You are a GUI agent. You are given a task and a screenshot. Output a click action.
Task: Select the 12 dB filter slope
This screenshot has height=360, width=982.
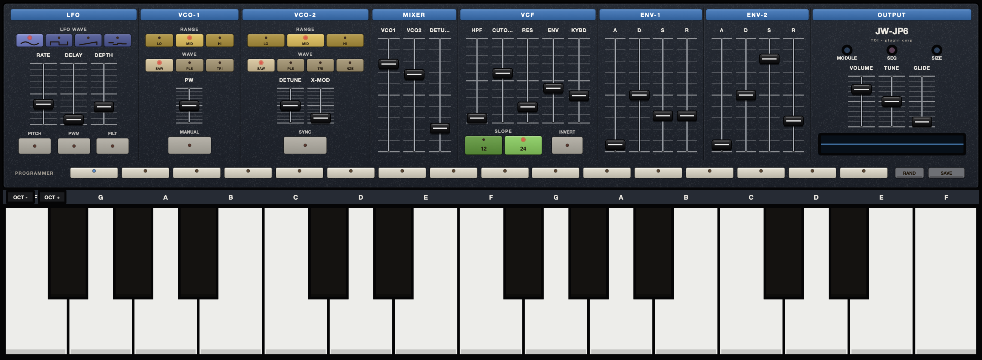pos(483,145)
